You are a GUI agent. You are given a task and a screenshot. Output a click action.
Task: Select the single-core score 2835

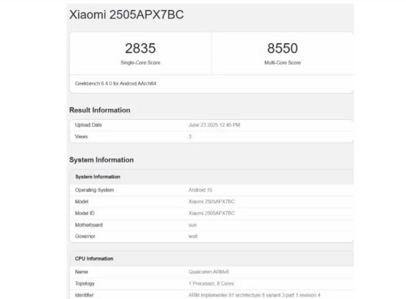pyautogui.click(x=141, y=49)
